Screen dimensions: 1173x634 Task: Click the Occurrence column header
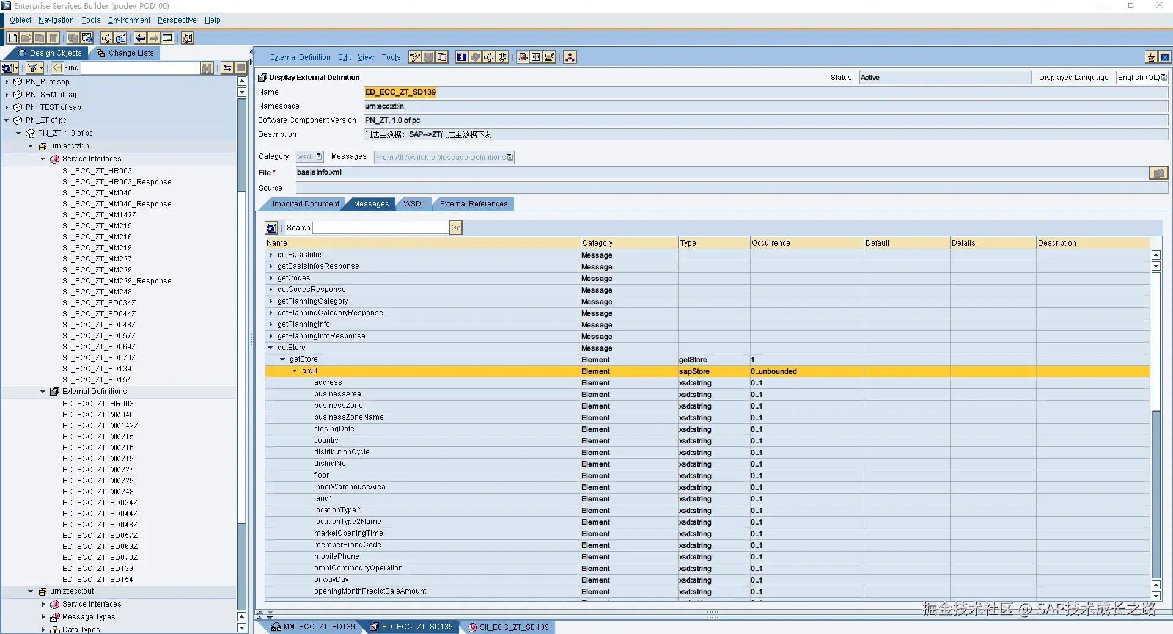point(806,243)
